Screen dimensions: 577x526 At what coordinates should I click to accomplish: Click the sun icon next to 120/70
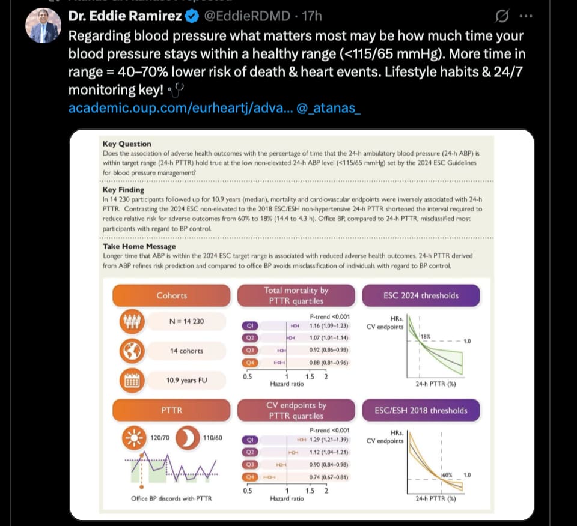134,438
